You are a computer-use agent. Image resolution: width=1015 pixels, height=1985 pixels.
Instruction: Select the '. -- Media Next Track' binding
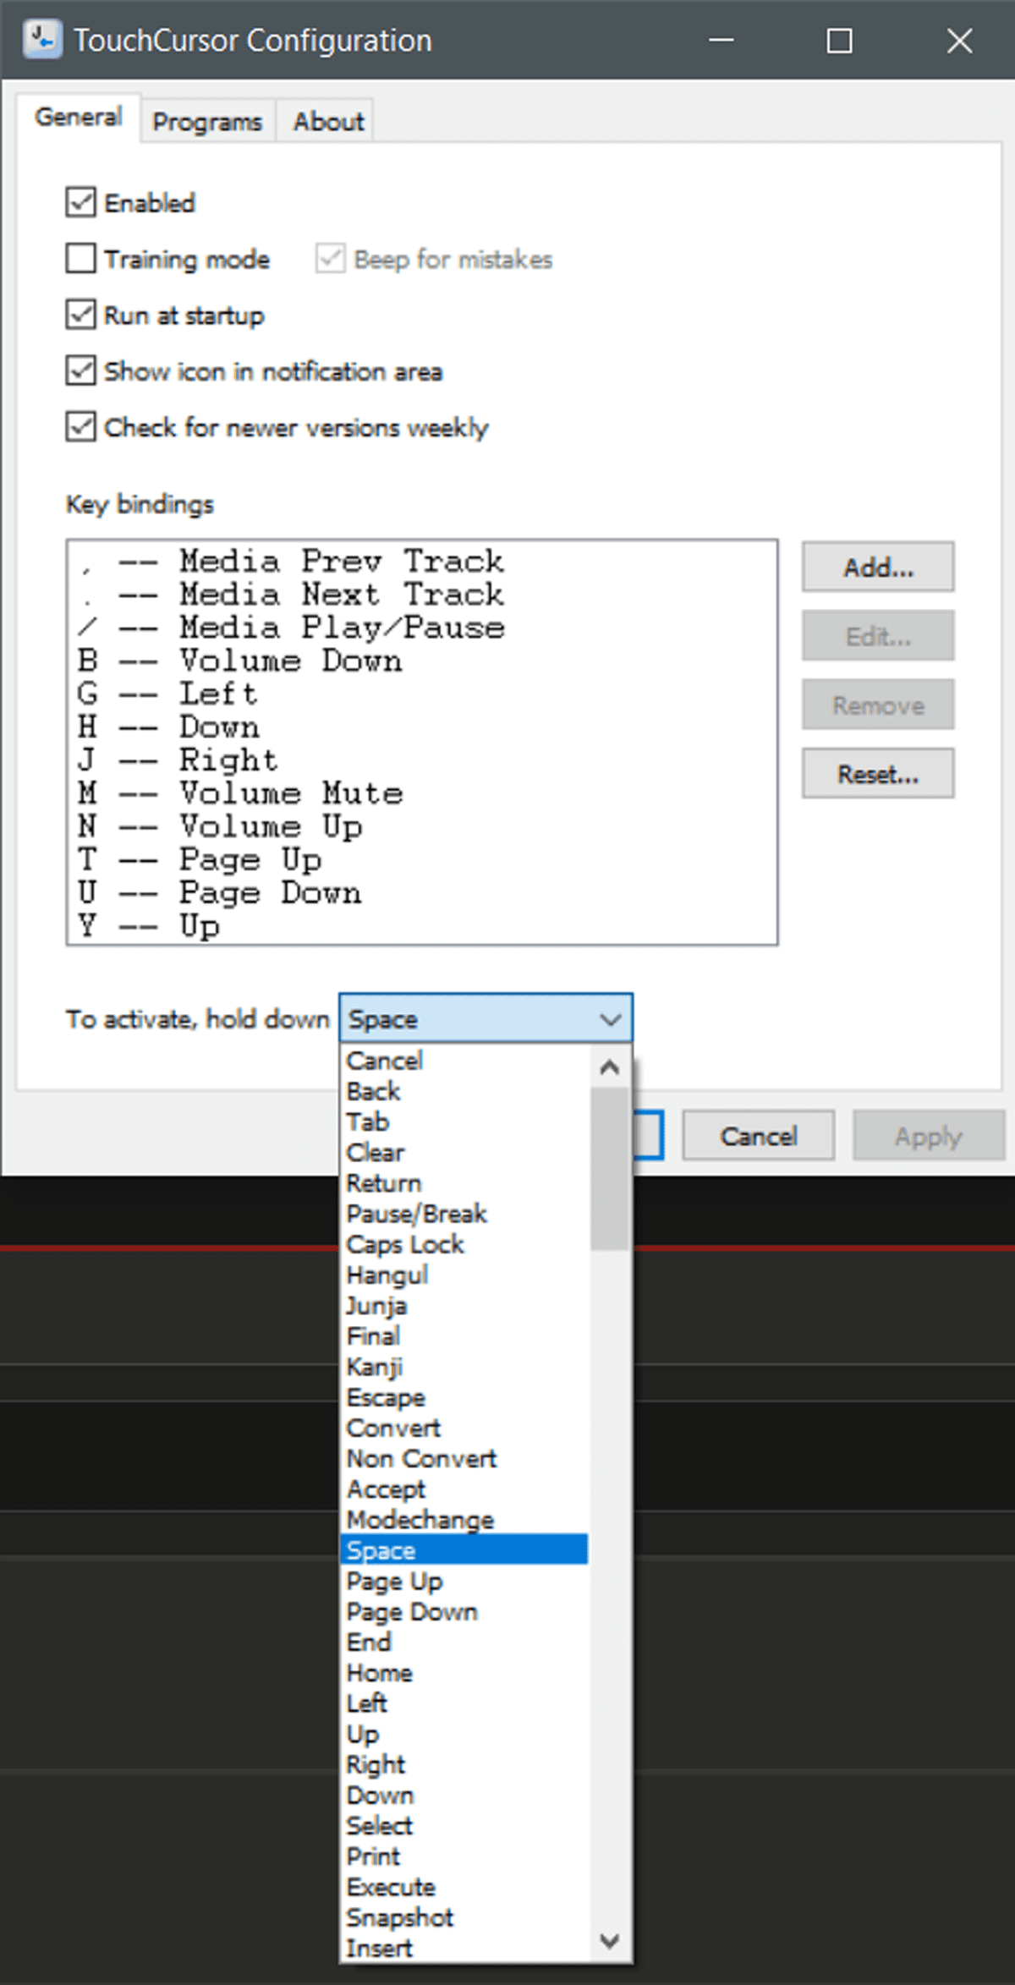421,594
